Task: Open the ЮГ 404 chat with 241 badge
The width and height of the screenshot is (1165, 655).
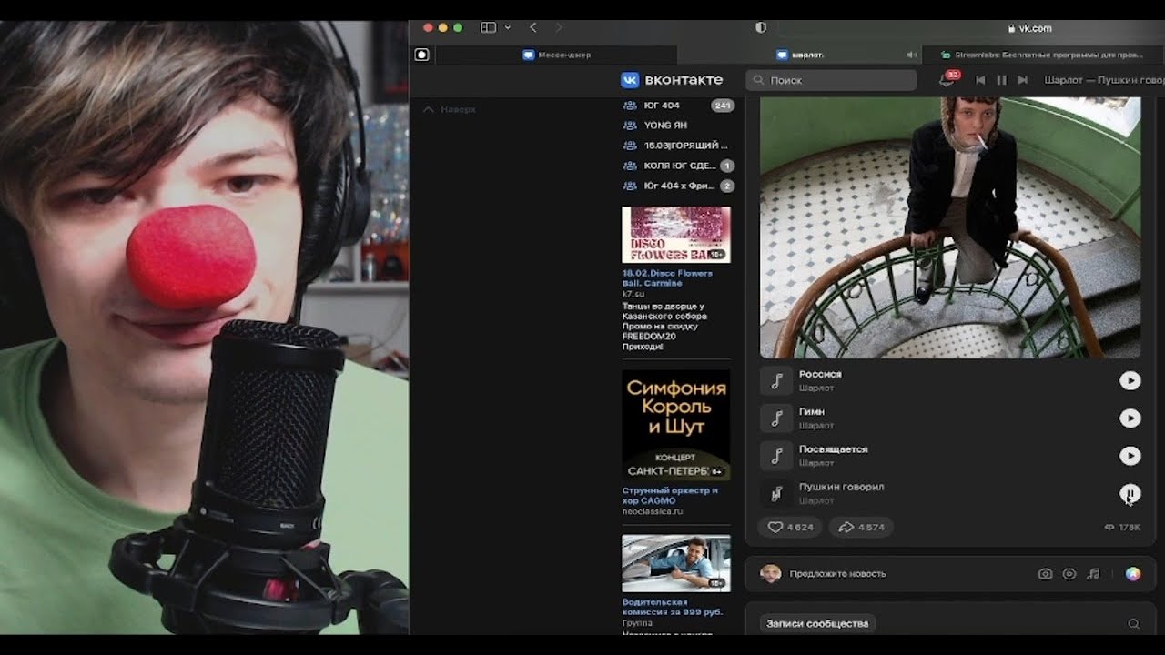Action: click(678, 106)
